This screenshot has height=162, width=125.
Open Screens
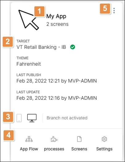79,144
